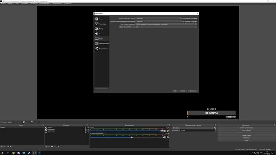Move the scene down with the arrow icon
This screenshot has height=155, width=276.
point(10,146)
